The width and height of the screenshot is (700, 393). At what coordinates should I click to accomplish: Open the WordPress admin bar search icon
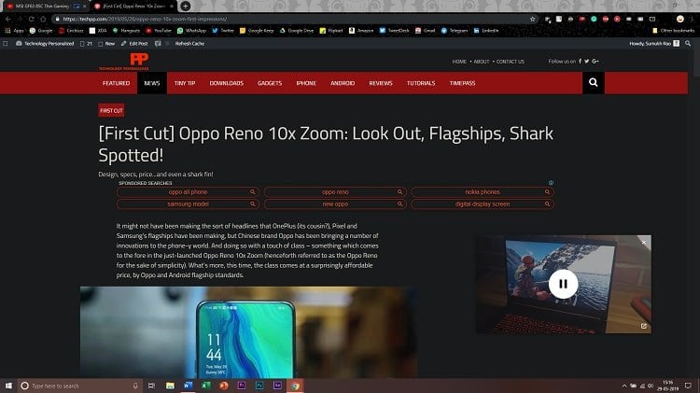[x=688, y=43]
